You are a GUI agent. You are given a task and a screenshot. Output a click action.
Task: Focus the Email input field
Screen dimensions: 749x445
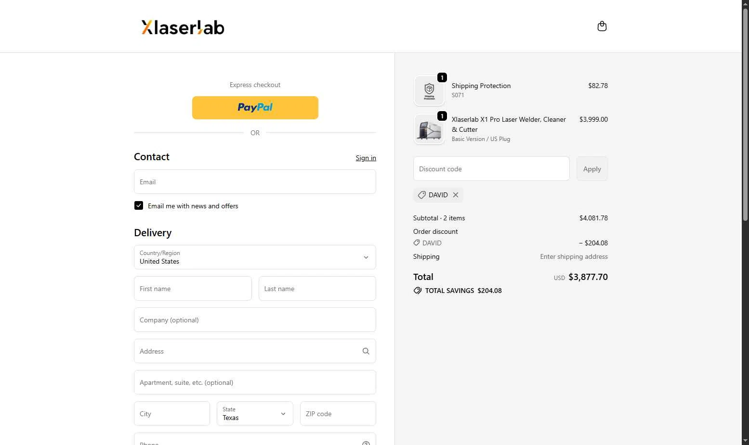pyautogui.click(x=255, y=182)
